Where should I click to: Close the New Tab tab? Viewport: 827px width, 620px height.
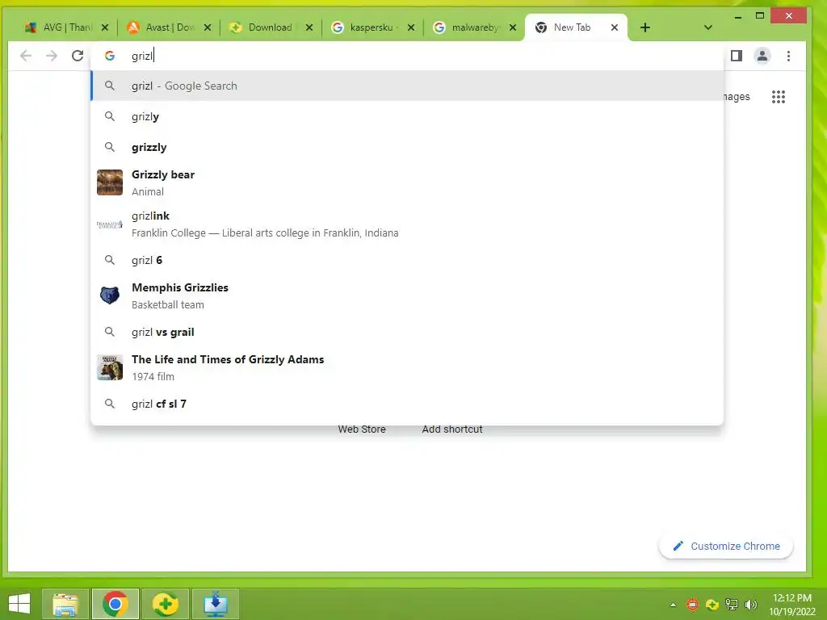click(615, 27)
